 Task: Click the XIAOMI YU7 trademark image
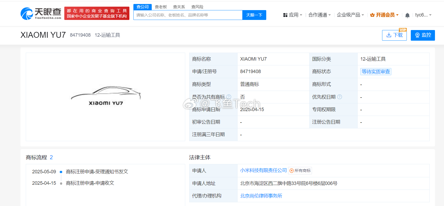(x=106, y=96)
